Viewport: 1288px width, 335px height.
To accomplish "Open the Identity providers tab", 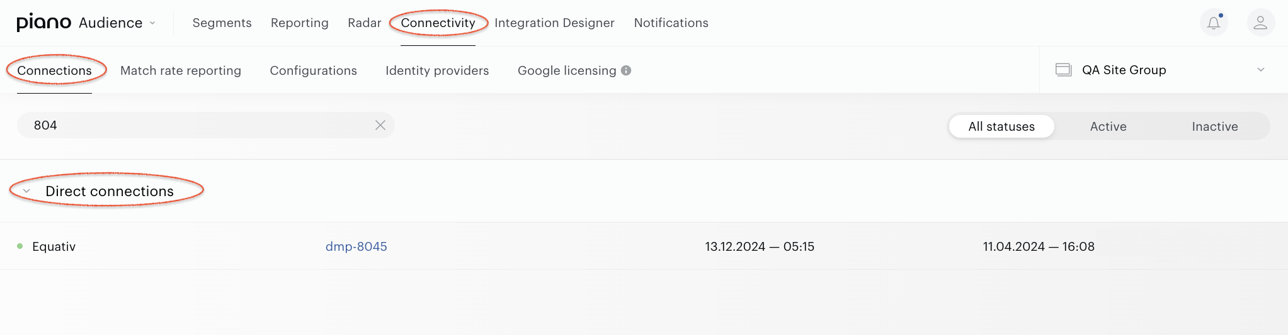I will click(x=437, y=70).
